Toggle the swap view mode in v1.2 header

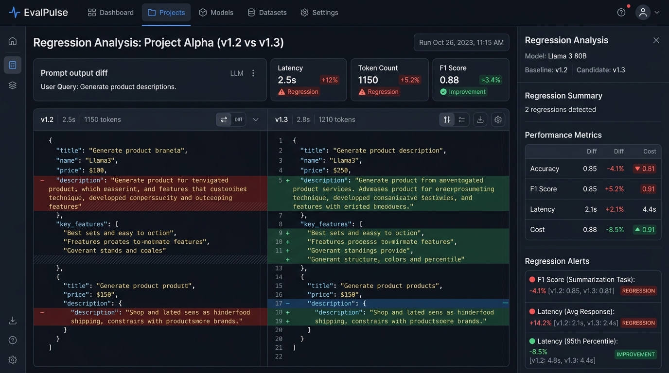tap(224, 119)
